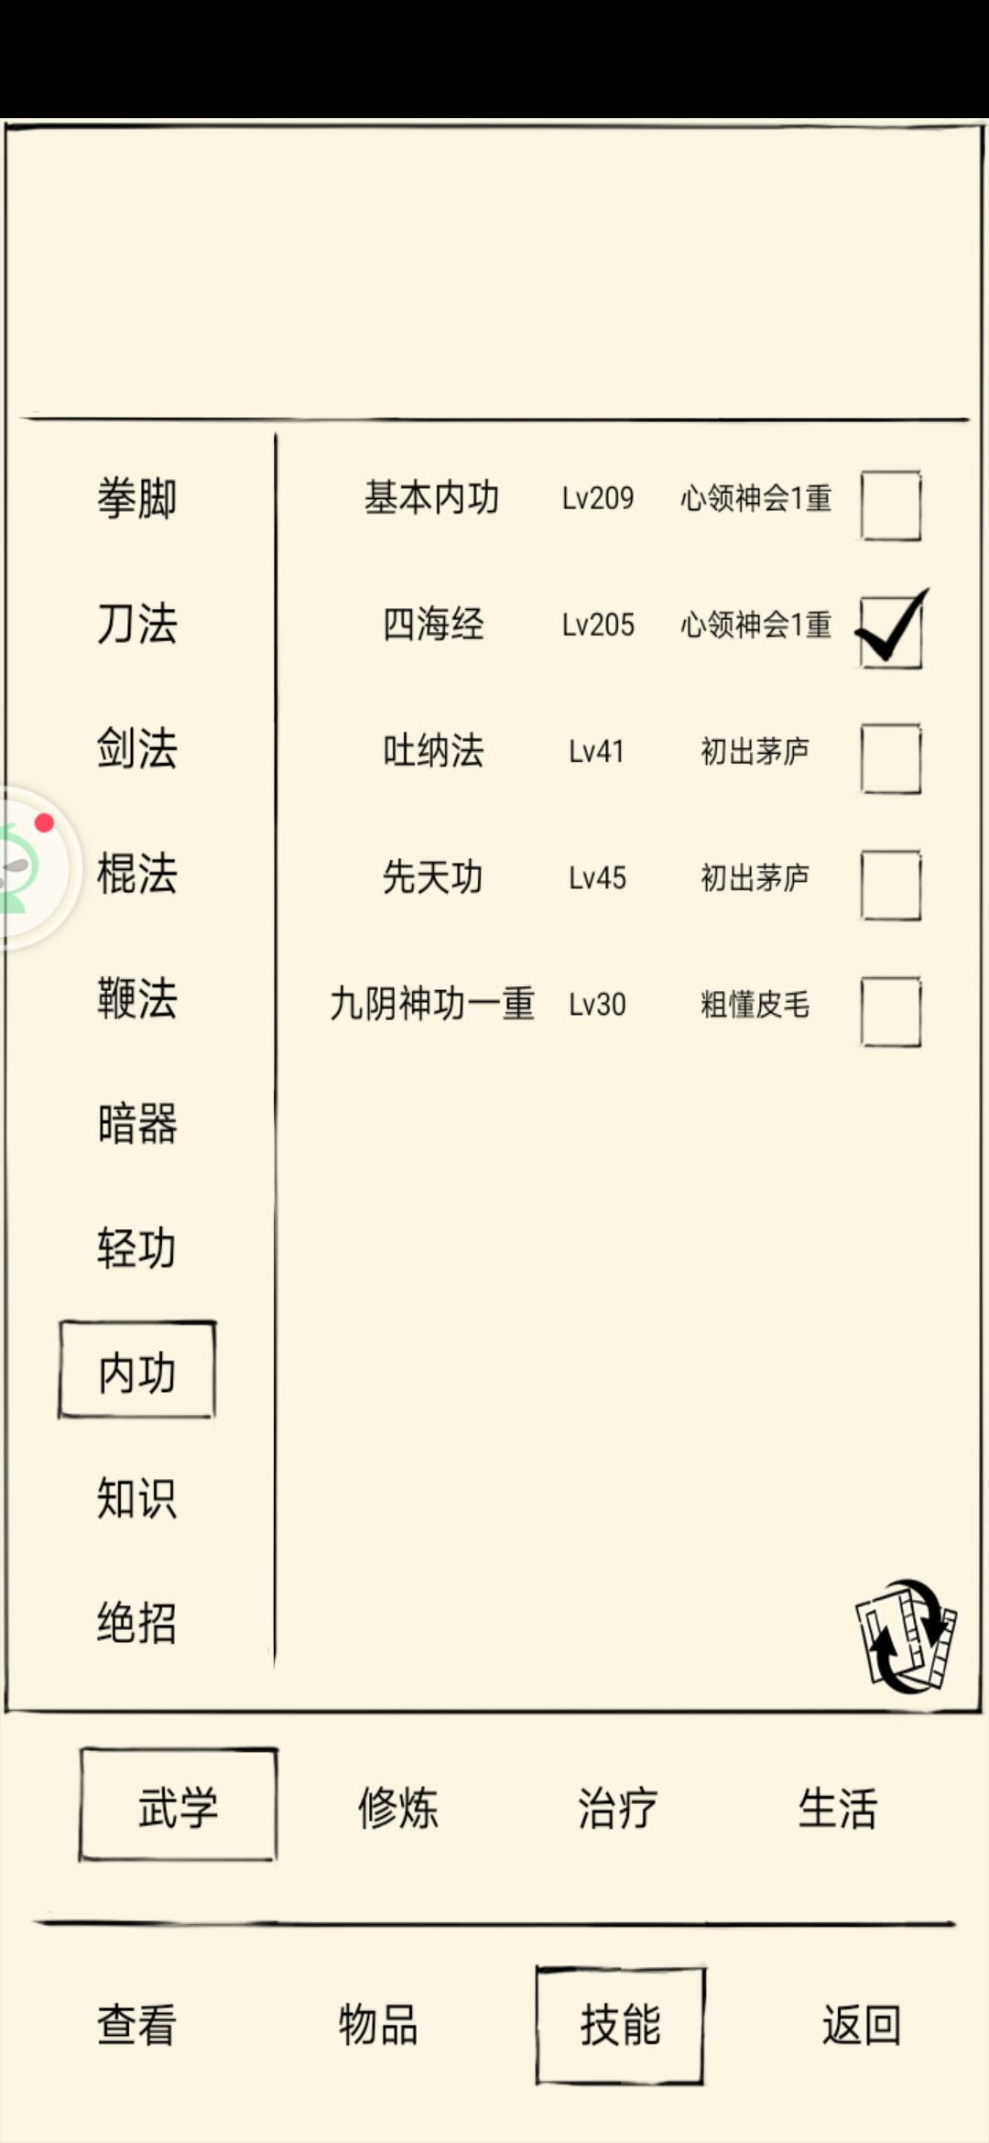Tap the floating green assistant icon
The width and height of the screenshot is (989, 2143).
(27, 866)
